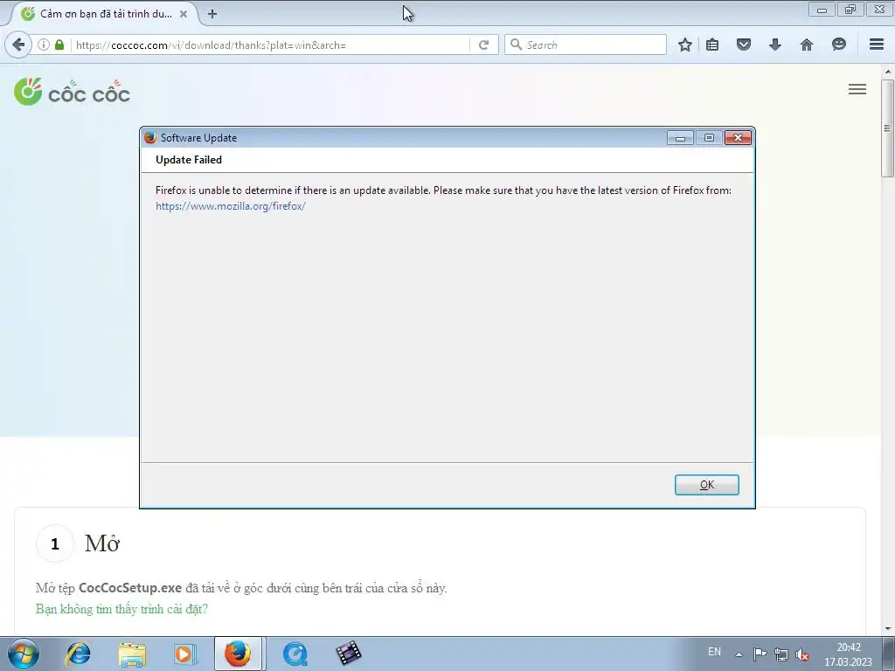
Task: Open Action Center flag tray icon
Action: [760, 654]
